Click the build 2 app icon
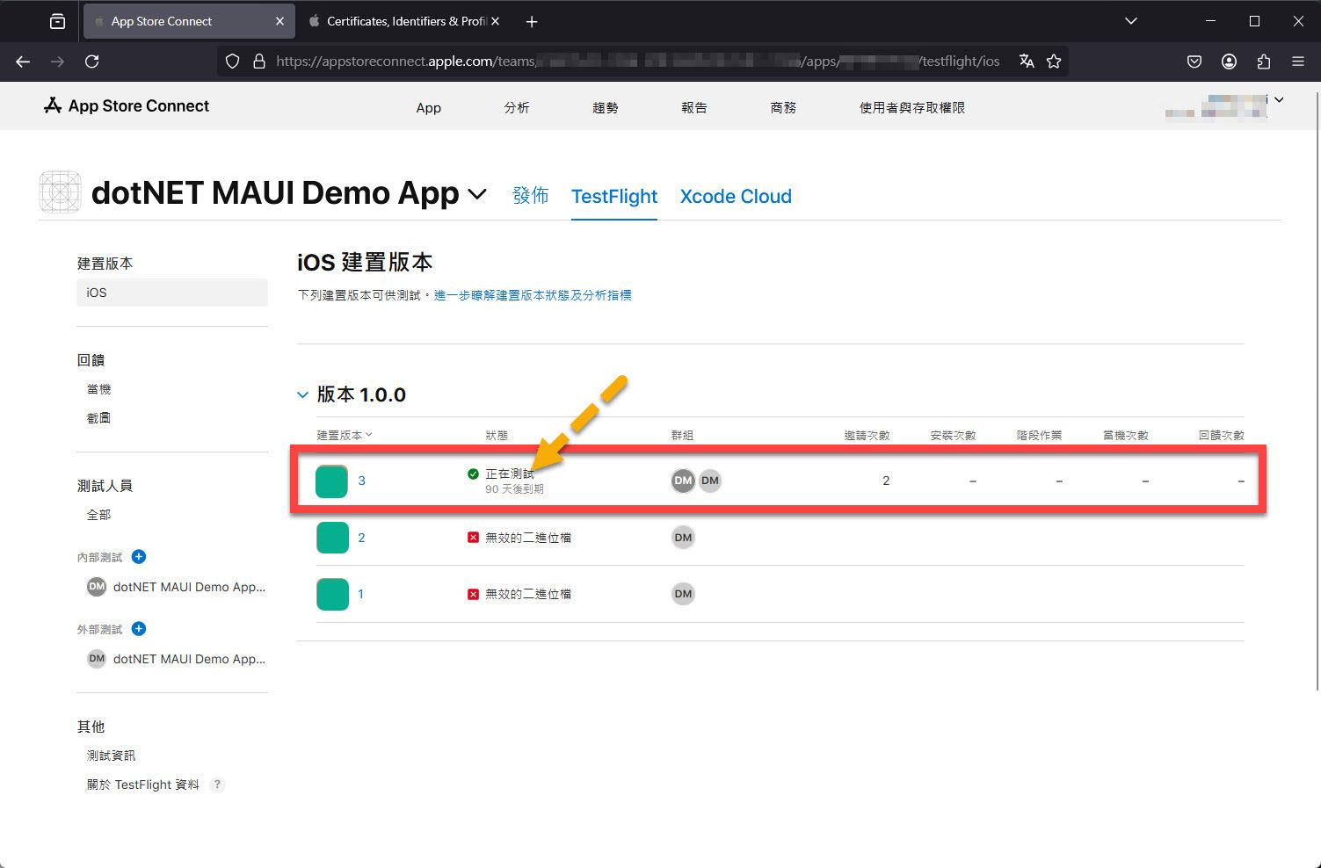The image size is (1321, 868). click(332, 538)
